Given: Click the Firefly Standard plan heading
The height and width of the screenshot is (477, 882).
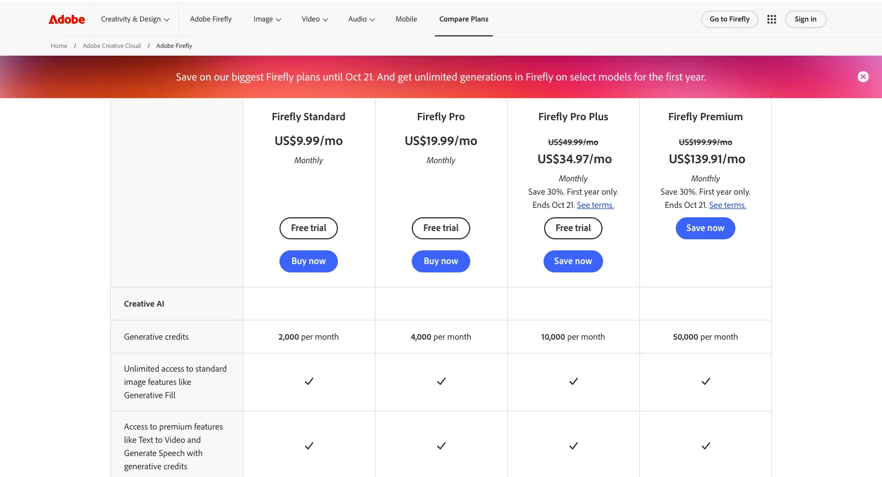Looking at the screenshot, I should pyautogui.click(x=309, y=117).
